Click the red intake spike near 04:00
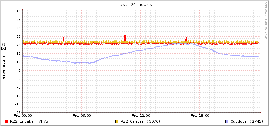 (63, 39)
